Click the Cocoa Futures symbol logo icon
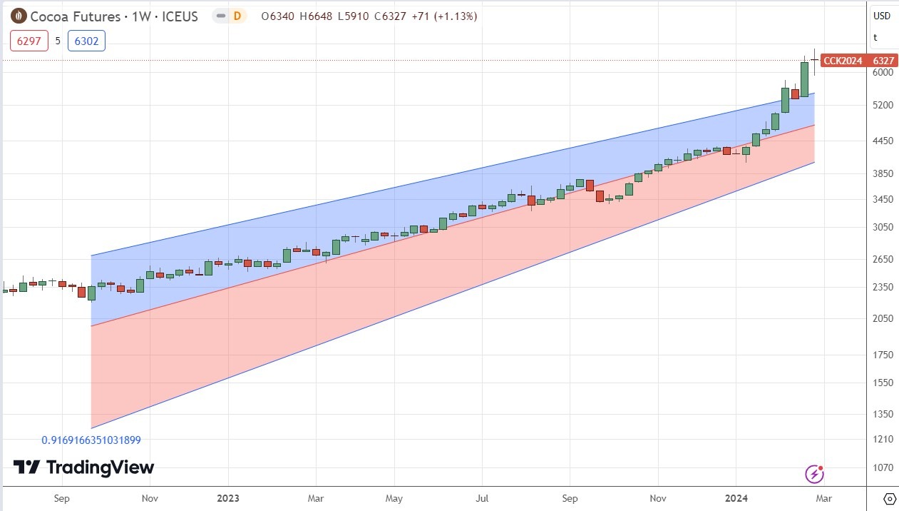The image size is (899, 511). [x=19, y=16]
